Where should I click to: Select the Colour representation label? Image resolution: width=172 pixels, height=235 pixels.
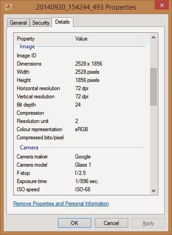(x=39, y=129)
